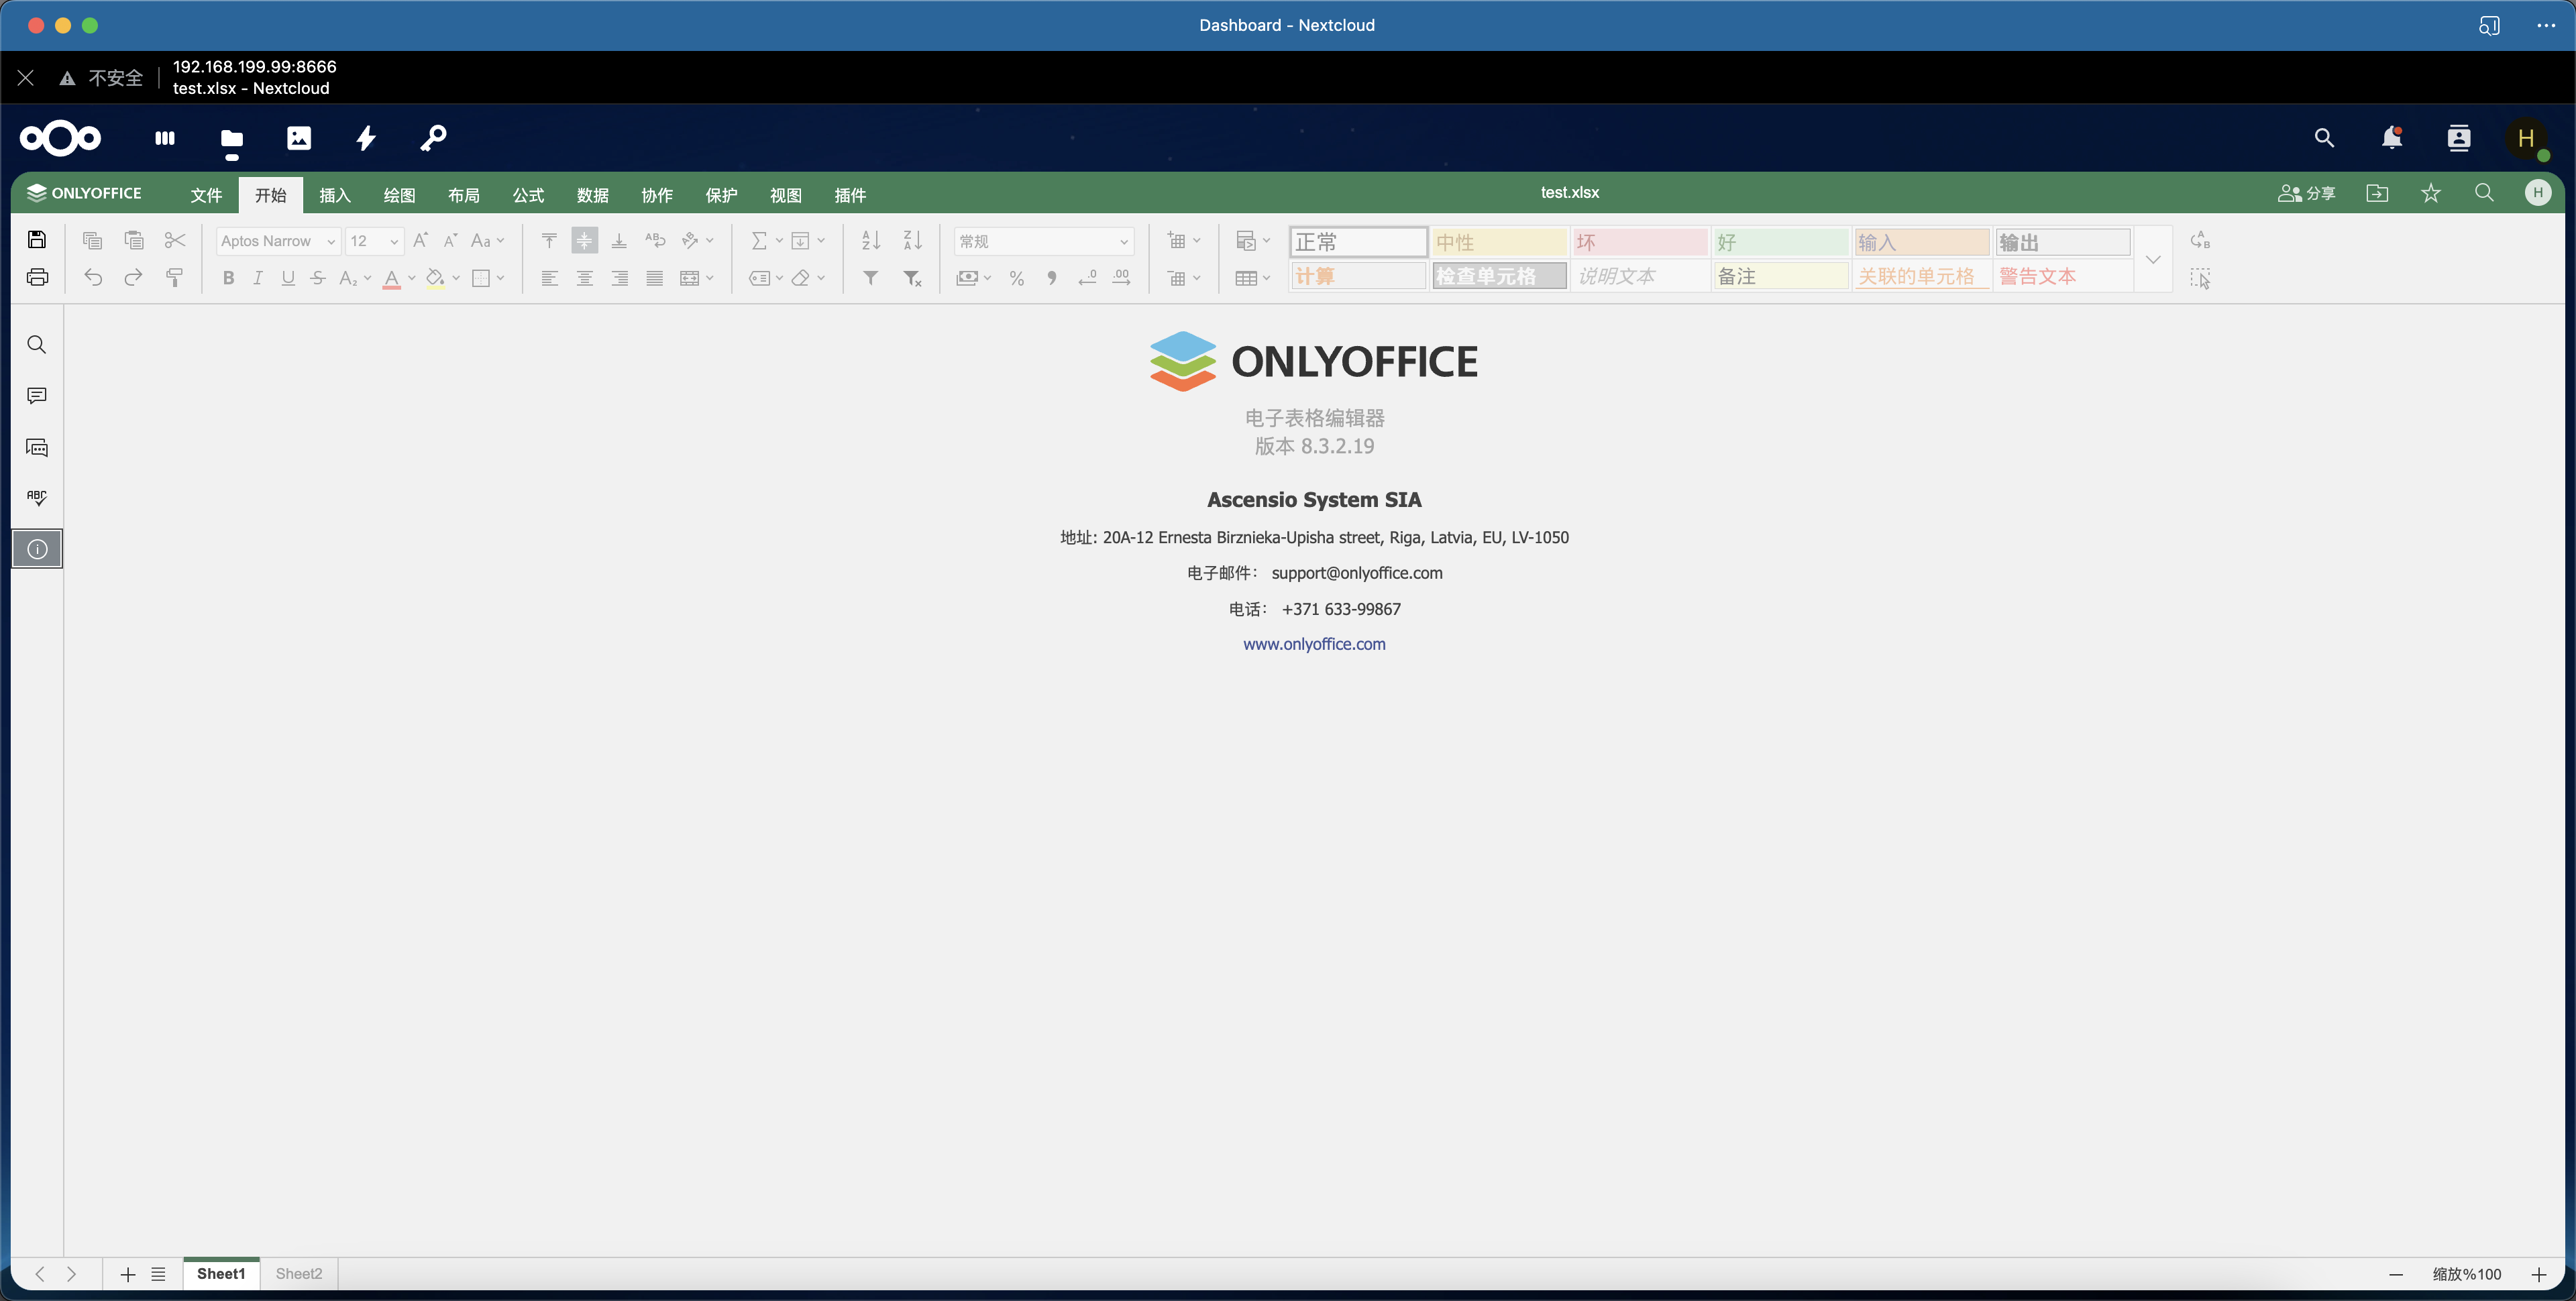Toggle Align top vertical alignment
2576x1301 pixels.
(x=549, y=240)
